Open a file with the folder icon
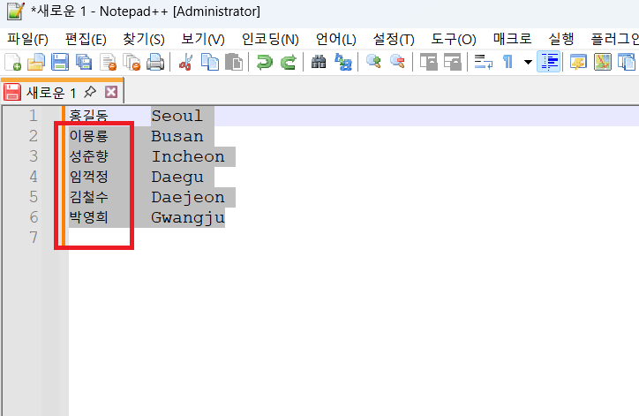Viewport: 639px width, 416px height. point(36,63)
